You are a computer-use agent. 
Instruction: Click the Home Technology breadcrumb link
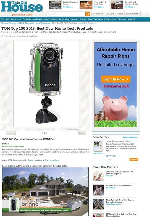pos(42,23)
